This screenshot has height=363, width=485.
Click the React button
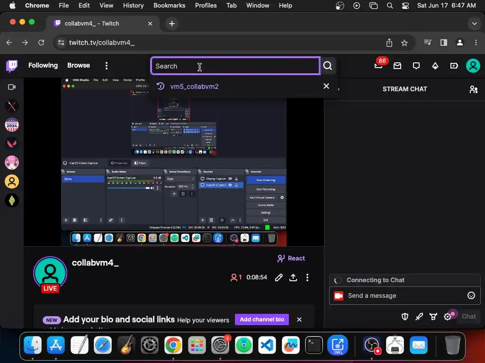[291, 259]
